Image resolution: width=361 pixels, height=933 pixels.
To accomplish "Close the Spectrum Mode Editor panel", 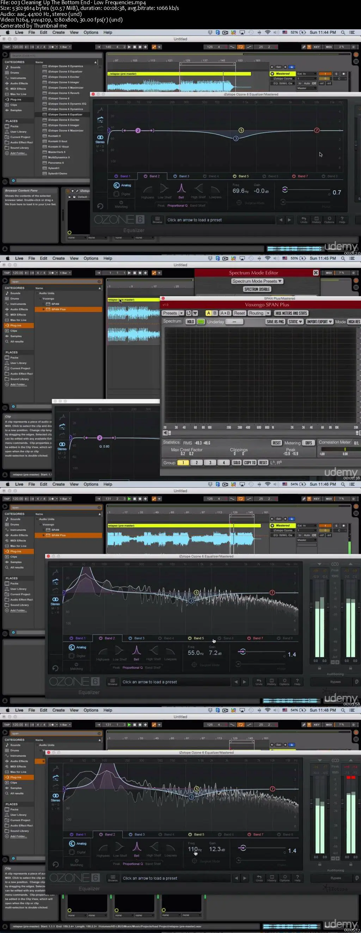I will [316, 273].
